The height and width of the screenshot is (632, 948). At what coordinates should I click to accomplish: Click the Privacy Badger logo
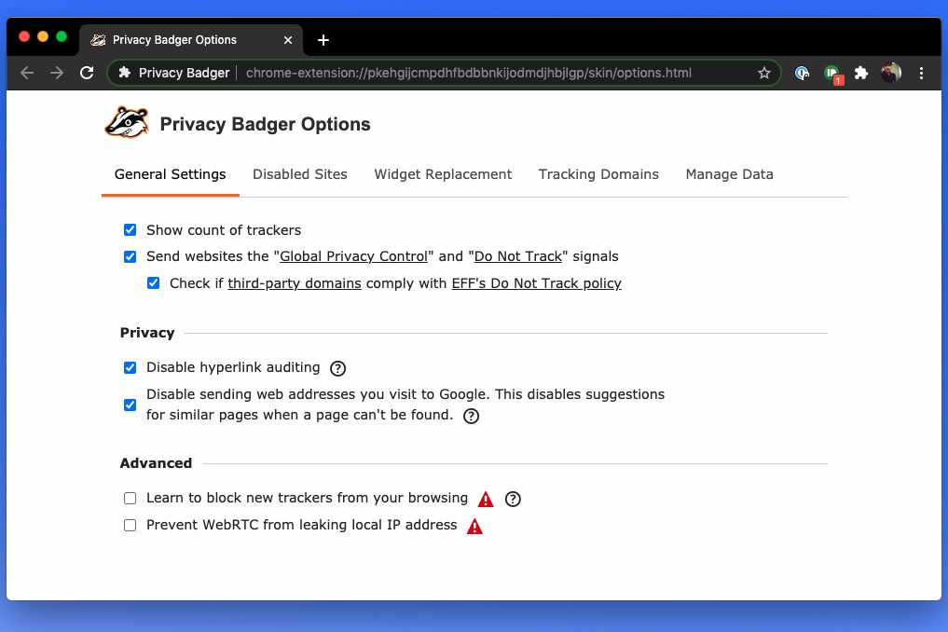tap(127, 123)
